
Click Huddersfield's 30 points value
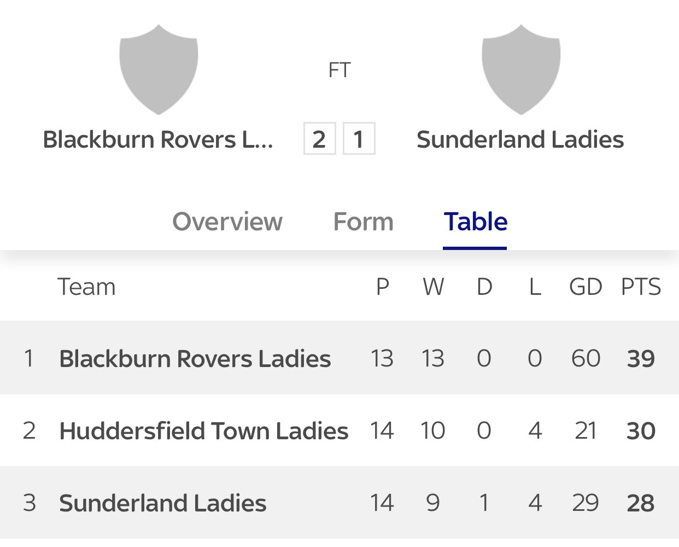pyautogui.click(x=641, y=431)
